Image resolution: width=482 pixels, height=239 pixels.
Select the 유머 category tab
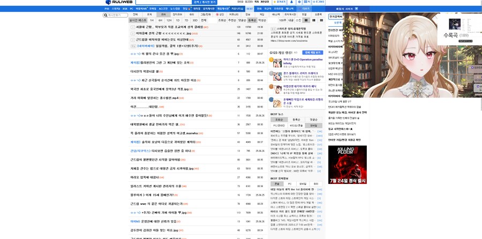[x=163, y=14]
